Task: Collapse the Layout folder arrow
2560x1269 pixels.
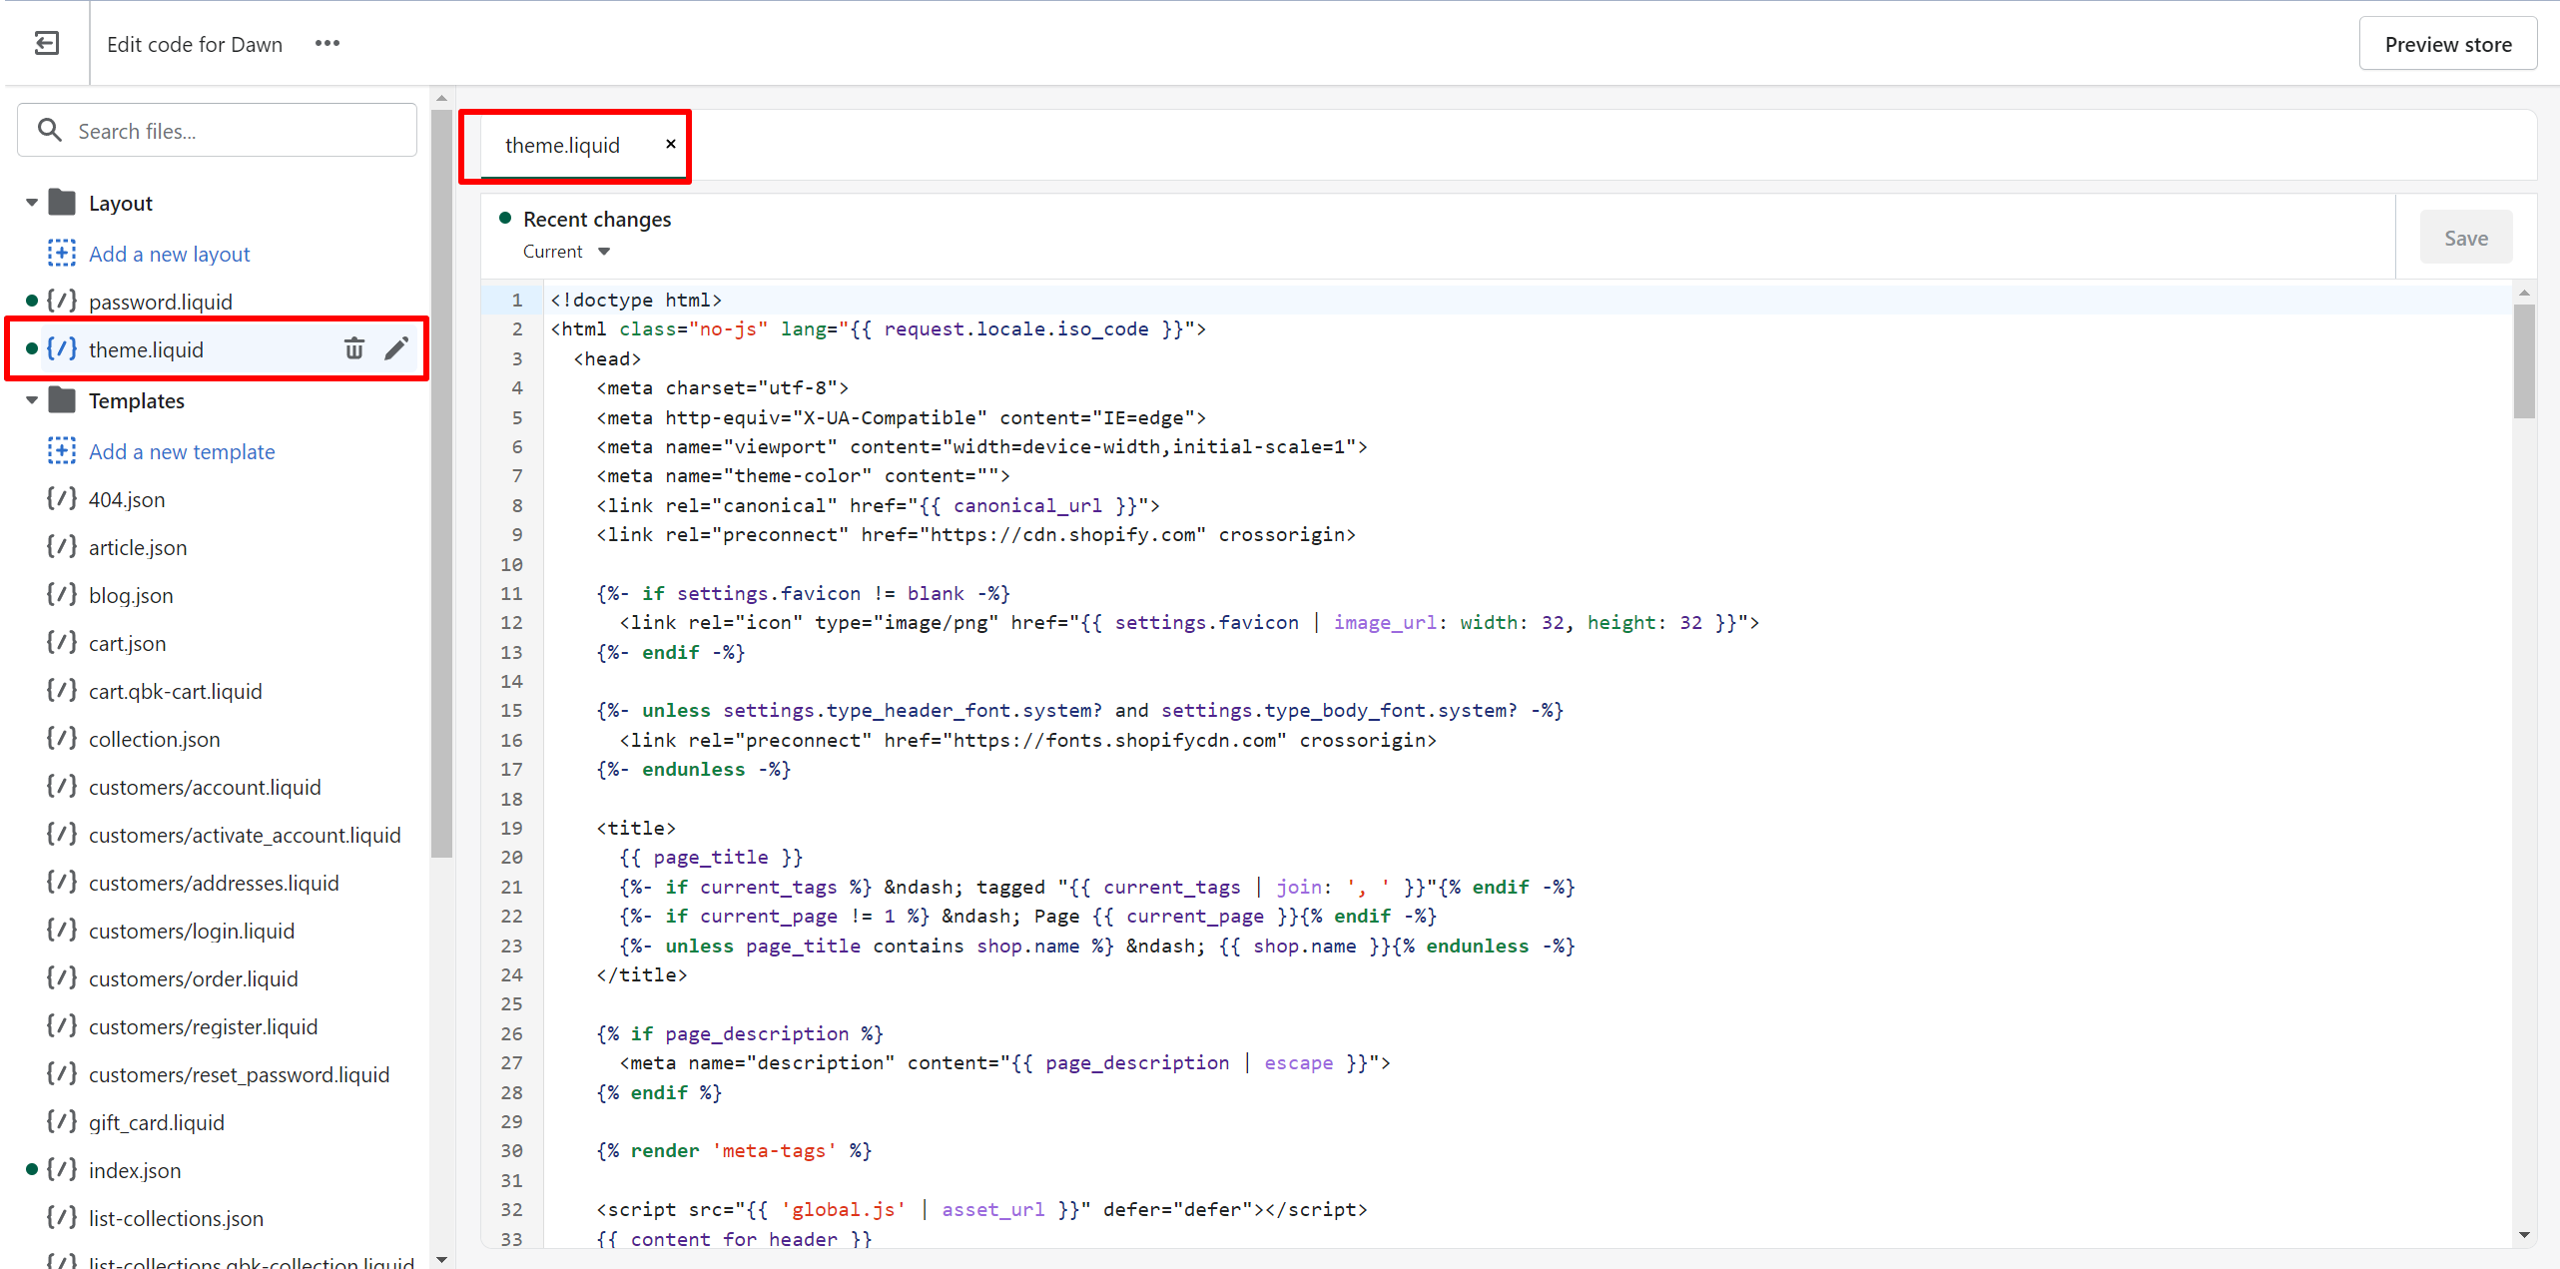Action: (32, 203)
